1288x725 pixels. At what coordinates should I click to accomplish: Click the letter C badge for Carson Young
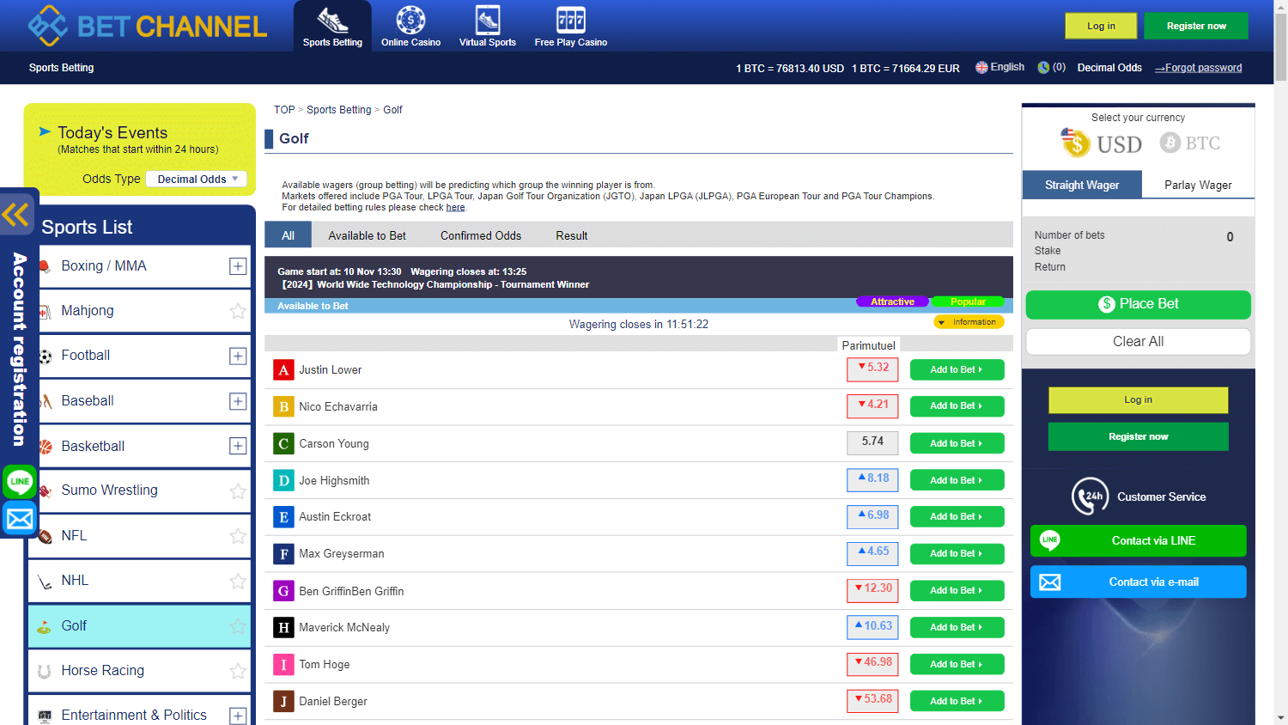[283, 444]
